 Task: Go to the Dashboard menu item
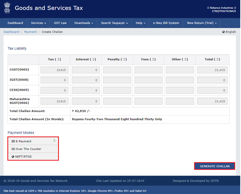click(x=15, y=23)
